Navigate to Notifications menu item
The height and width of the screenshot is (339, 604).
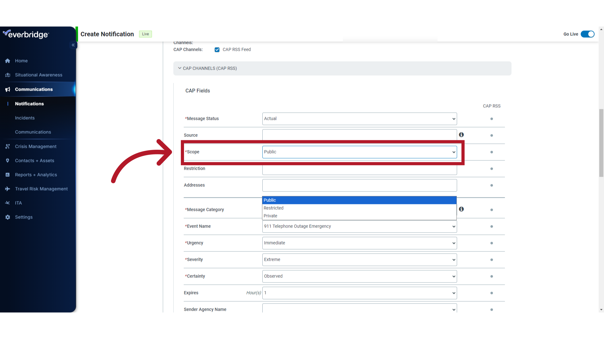point(29,104)
